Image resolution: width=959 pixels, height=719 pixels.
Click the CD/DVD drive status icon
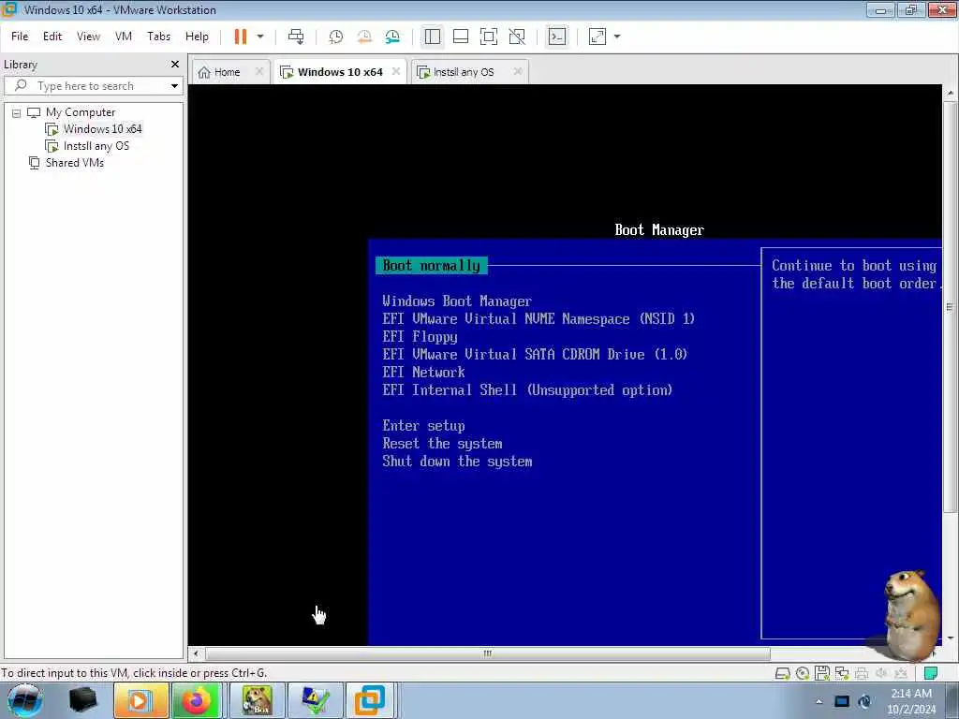803,674
